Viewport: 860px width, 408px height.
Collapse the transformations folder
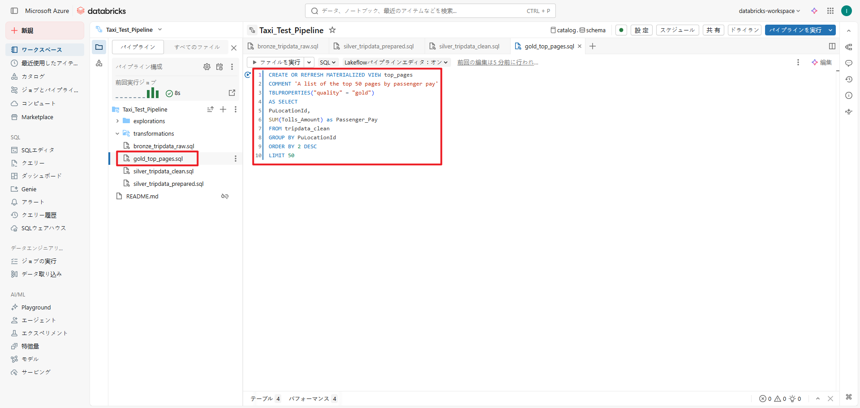pos(117,133)
